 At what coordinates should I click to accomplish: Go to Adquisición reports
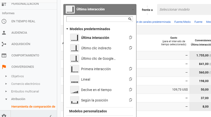click(x=21, y=44)
